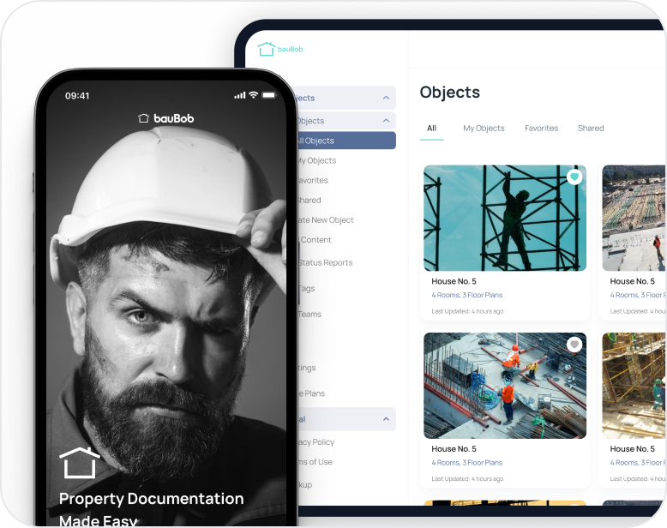Unfavorite the scaffolding House No. 5 card
The image size is (667, 528).
(574, 177)
